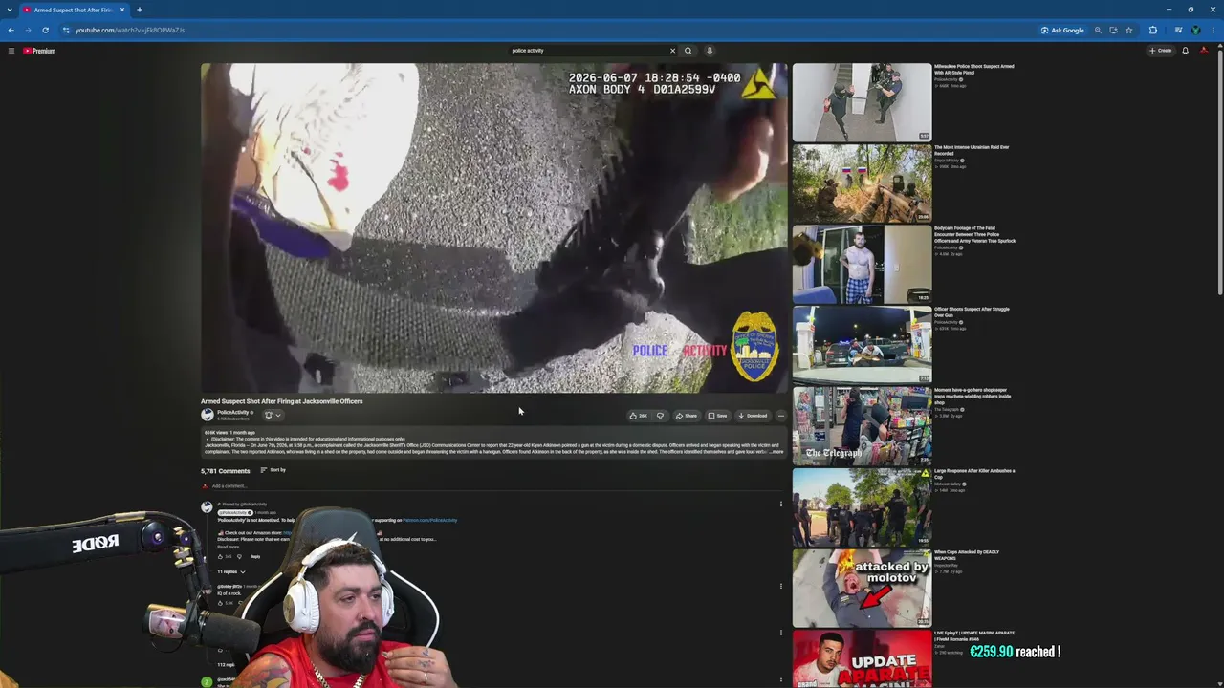Open site information icon beside the URL
The height and width of the screenshot is (688, 1224).
66,30
